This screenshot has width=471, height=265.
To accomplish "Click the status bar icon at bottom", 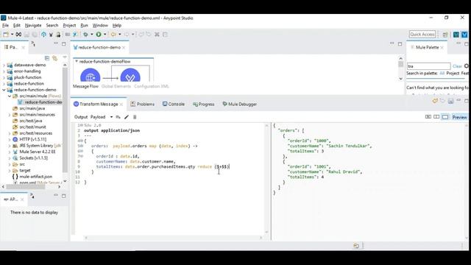I will (x=356, y=246).
